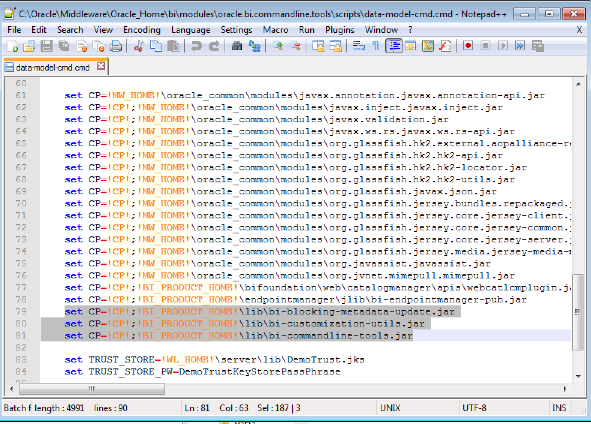Open the User Defined Language icon

[411, 46]
